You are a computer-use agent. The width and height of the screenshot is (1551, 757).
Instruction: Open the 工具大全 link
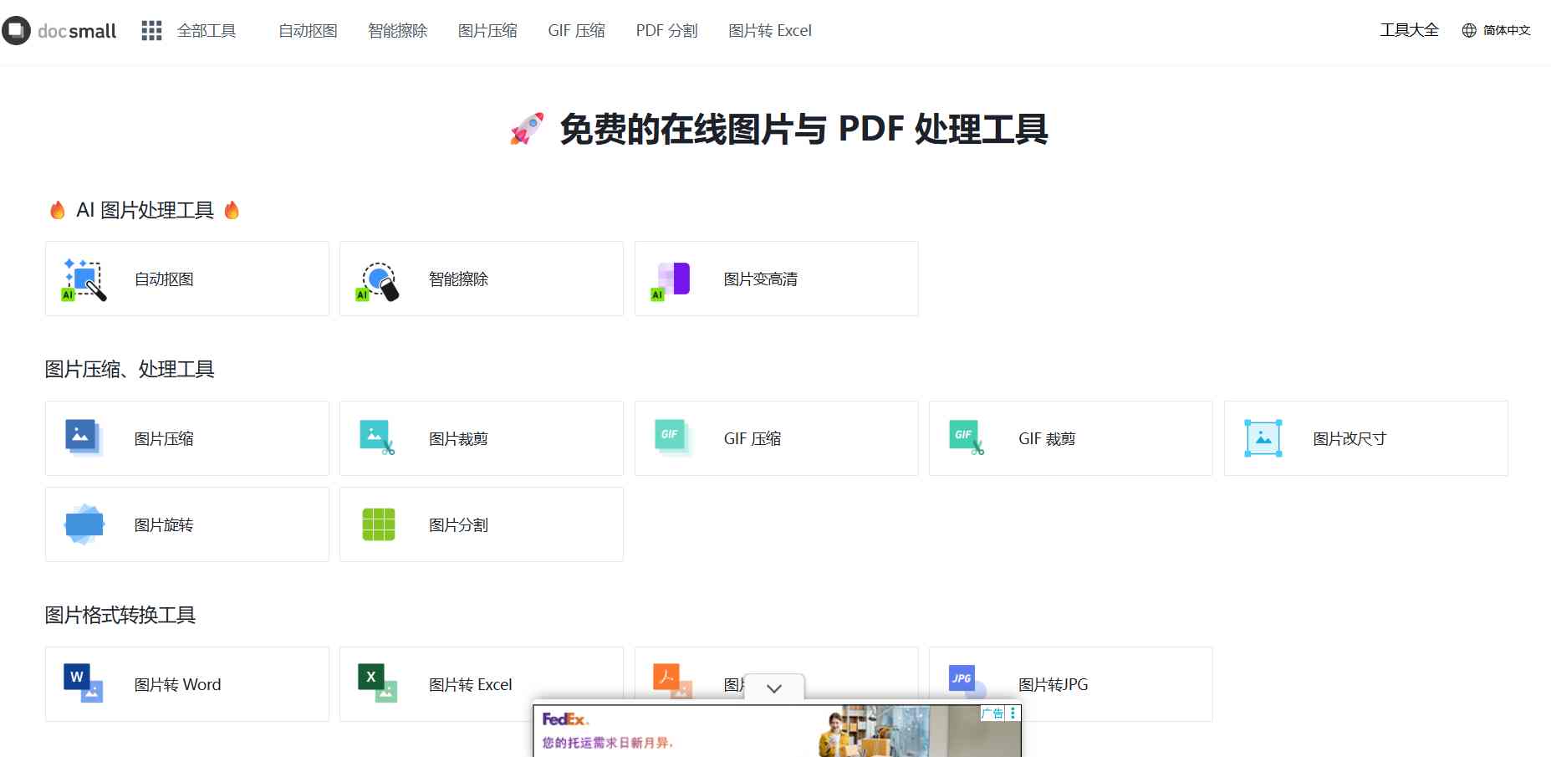point(1409,30)
